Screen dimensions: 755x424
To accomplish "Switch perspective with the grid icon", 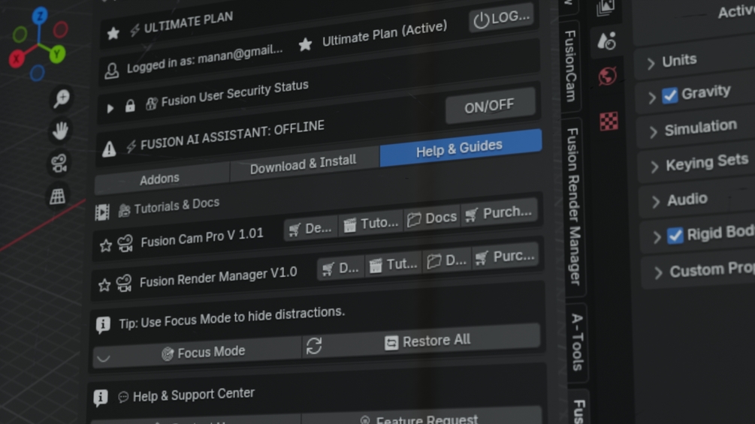I will point(57,196).
